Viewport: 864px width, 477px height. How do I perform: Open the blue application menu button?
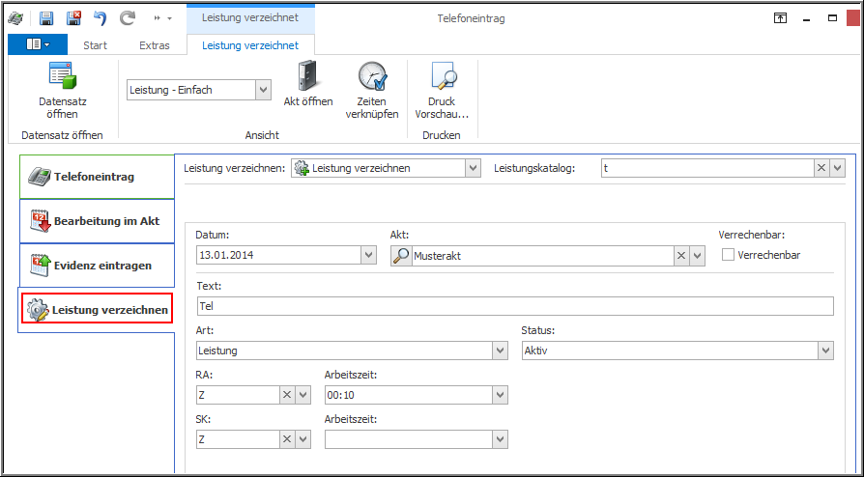[x=38, y=44]
